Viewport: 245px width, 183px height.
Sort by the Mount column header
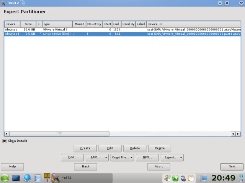click(79, 24)
